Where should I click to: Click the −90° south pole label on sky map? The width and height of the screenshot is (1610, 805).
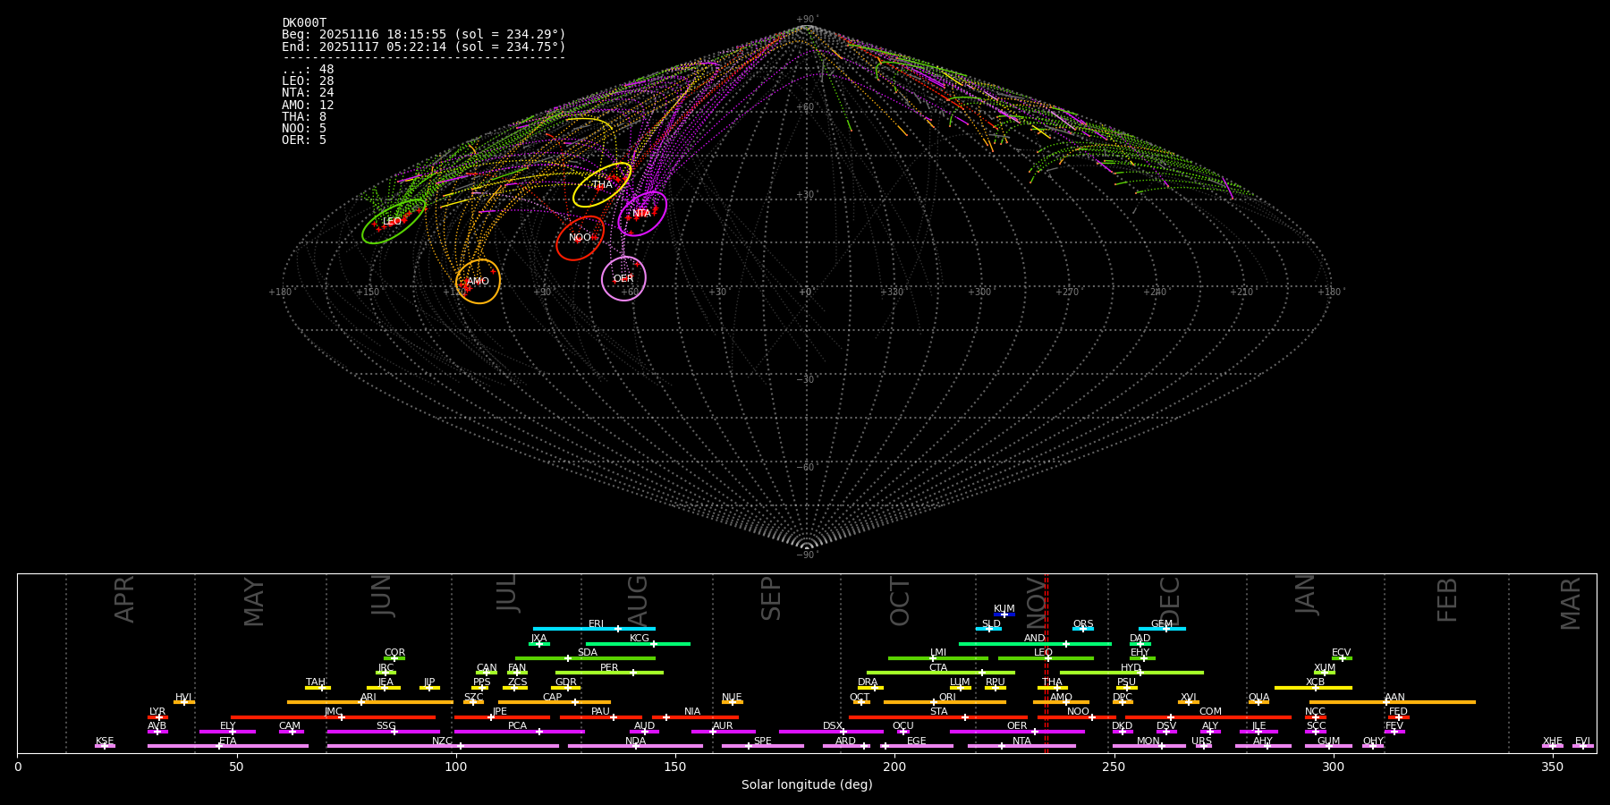click(x=806, y=555)
